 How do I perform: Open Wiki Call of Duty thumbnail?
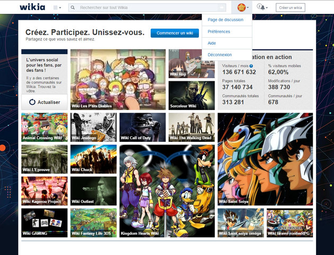click(143, 127)
